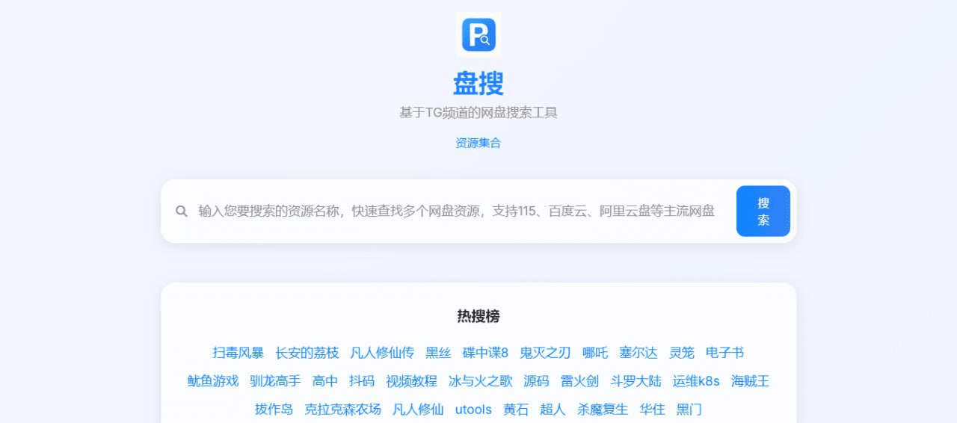Search hot term 塞尔达
The height and width of the screenshot is (423, 957).
[x=638, y=353]
